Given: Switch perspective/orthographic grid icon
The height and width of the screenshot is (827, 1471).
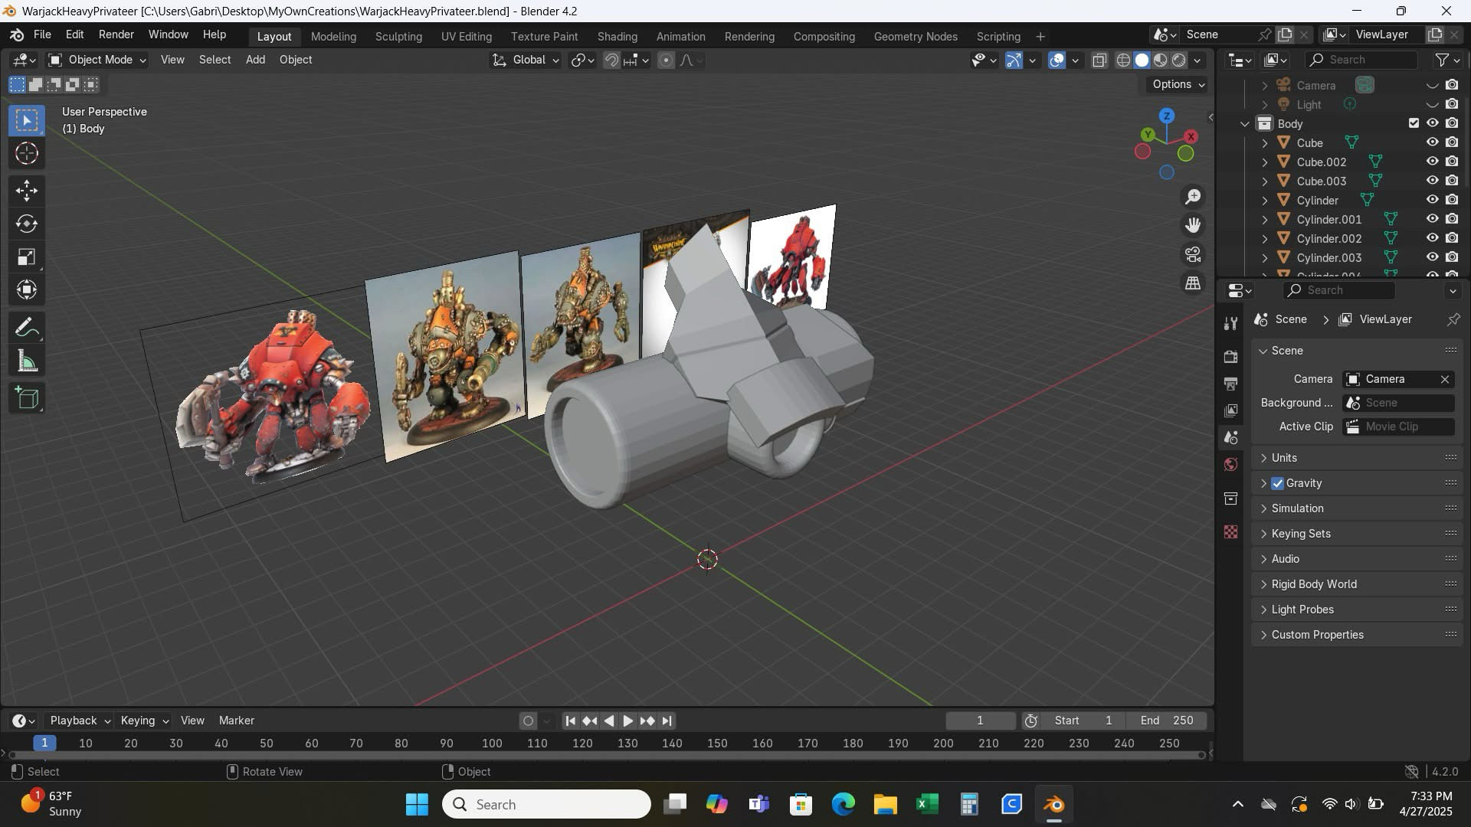Looking at the screenshot, I should (x=1193, y=283).
